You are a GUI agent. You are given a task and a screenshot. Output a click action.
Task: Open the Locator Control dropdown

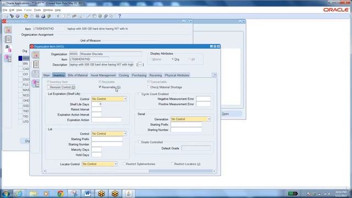tap(116, 164)
